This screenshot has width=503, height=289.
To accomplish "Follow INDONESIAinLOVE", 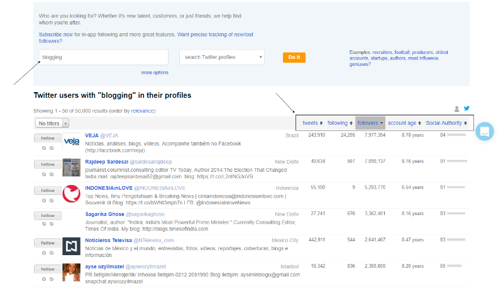I will tap(48, 191).
